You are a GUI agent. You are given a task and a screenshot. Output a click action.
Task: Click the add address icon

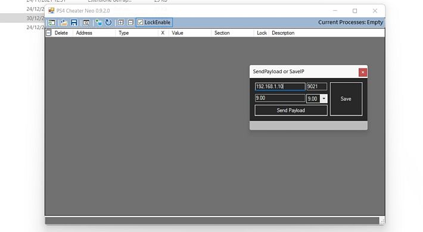coord(98,23)
